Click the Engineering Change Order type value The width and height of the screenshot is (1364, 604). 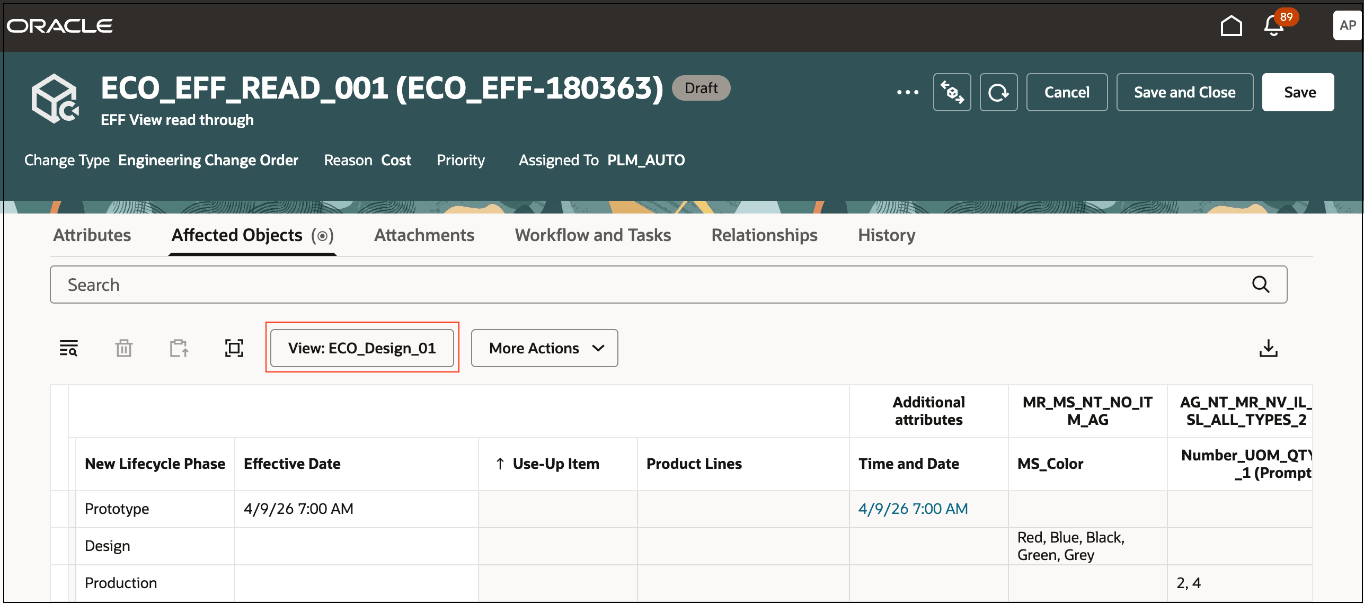pos(208,160)
